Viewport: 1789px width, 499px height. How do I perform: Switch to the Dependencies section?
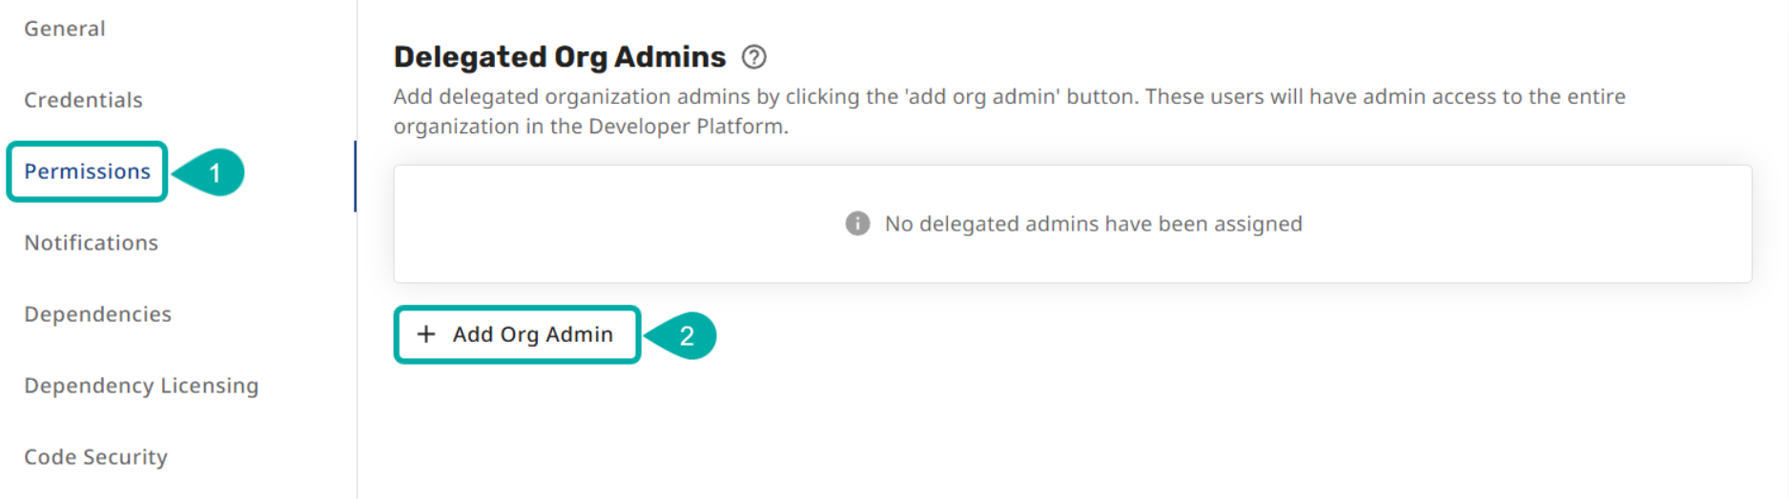coord(97,314)
